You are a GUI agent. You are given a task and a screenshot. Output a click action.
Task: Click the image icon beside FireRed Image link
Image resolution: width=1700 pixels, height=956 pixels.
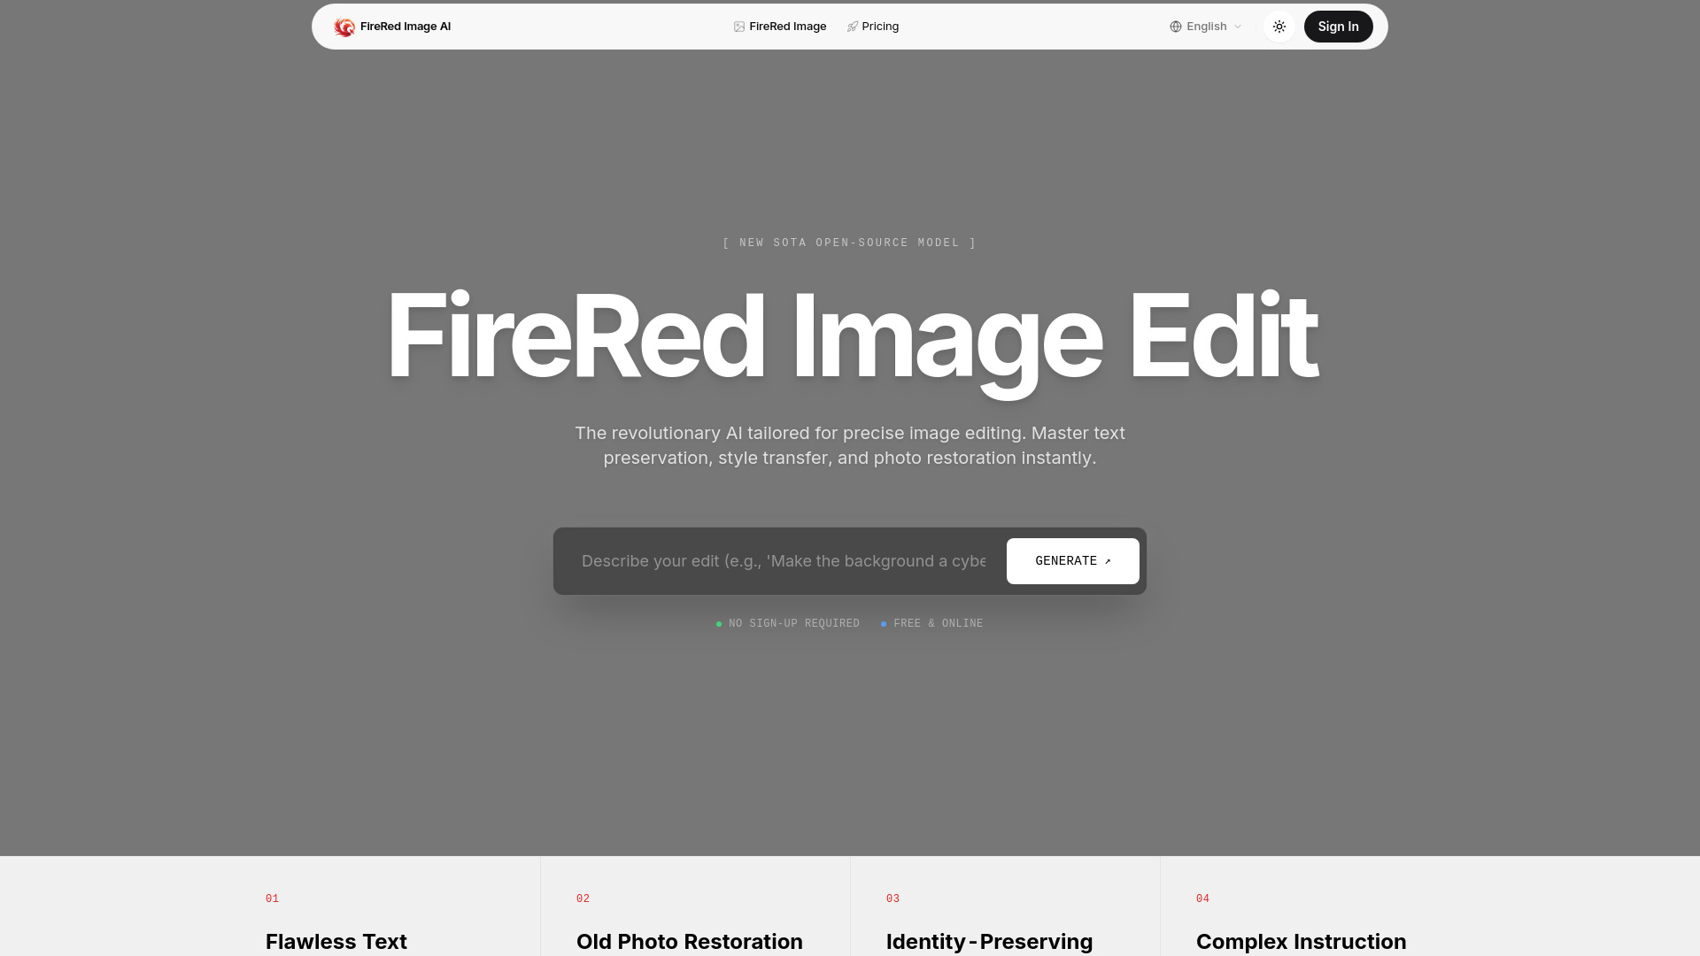(x=738, y=27)
